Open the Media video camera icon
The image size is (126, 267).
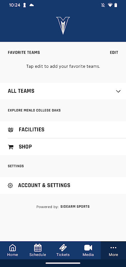click(88, 248)
